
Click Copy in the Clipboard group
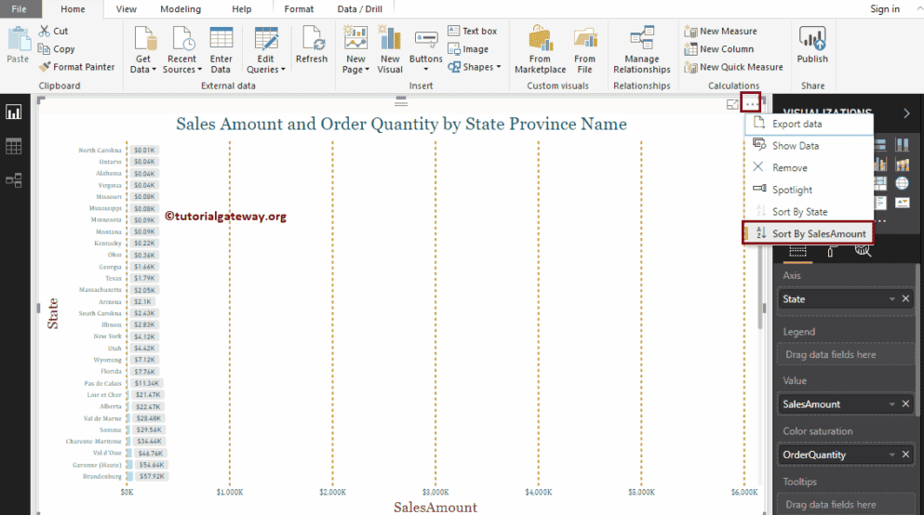[x=57, y=49]
